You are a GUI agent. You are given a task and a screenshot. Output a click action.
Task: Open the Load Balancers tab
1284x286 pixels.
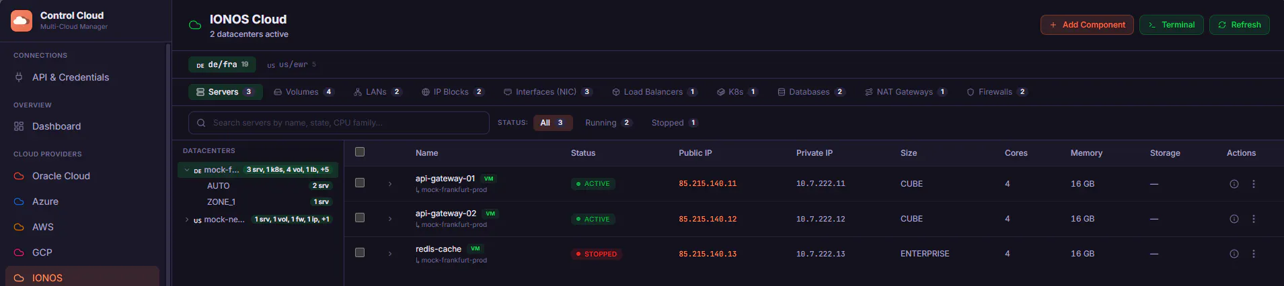(x=654, y=92)
